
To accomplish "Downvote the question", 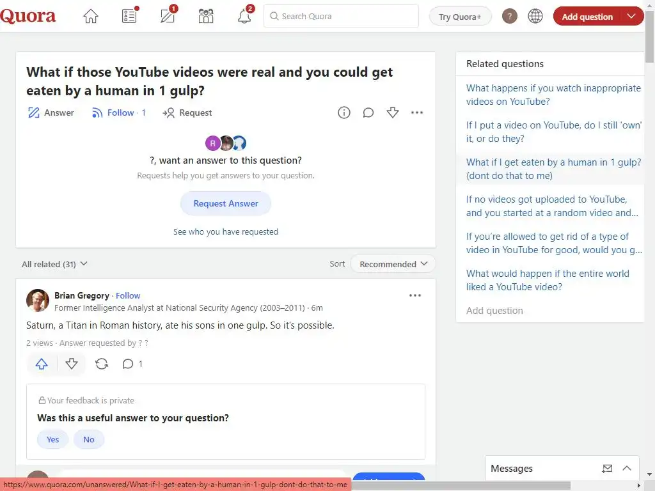I will [x=393, y=113].
